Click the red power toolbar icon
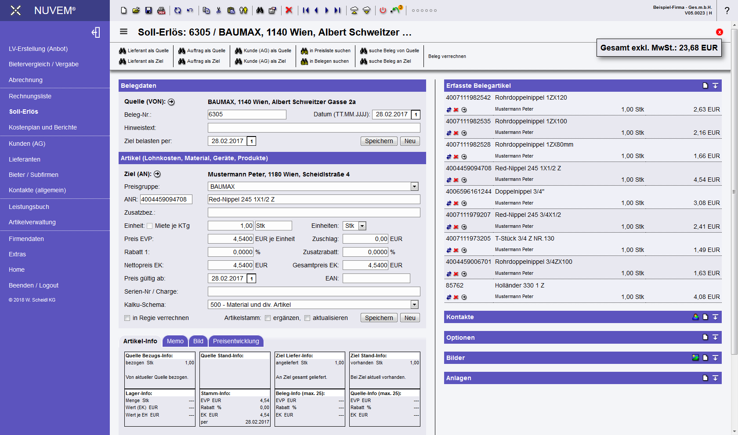 coord(383,10)
